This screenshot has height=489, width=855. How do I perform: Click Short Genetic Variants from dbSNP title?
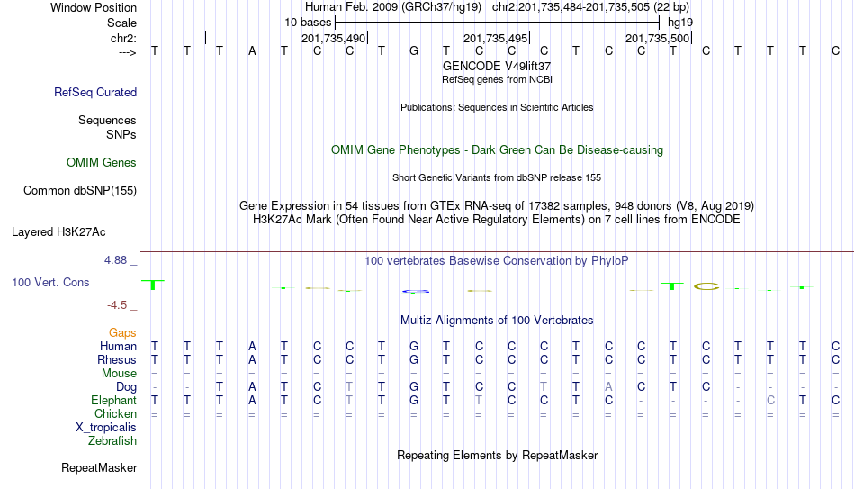497,177
